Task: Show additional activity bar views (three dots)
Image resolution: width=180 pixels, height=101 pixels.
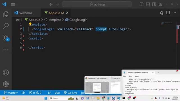Action: pos(6,49)
